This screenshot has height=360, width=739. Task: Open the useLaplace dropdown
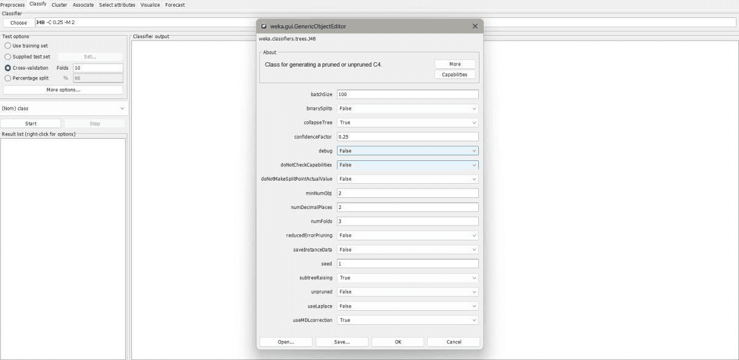point(407,306)
